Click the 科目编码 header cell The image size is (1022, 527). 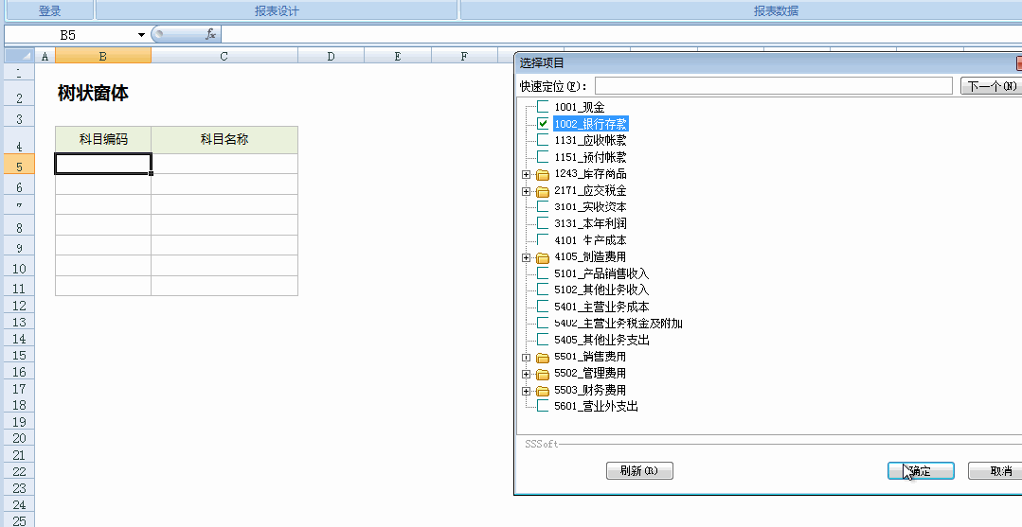pos(103,139)
